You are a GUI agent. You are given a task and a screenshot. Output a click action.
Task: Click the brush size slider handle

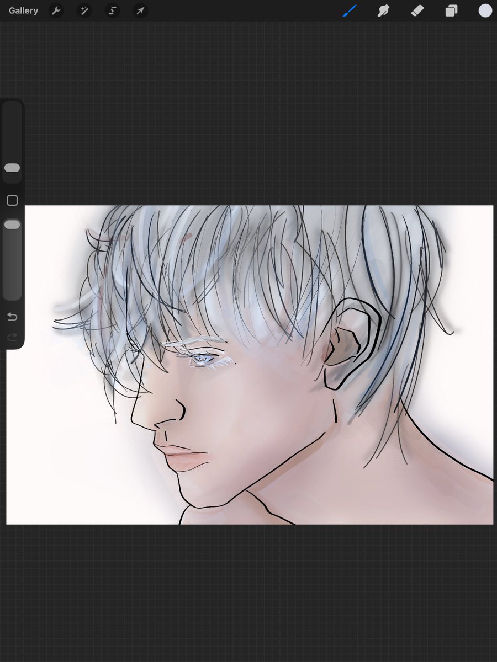pos(12,168)
